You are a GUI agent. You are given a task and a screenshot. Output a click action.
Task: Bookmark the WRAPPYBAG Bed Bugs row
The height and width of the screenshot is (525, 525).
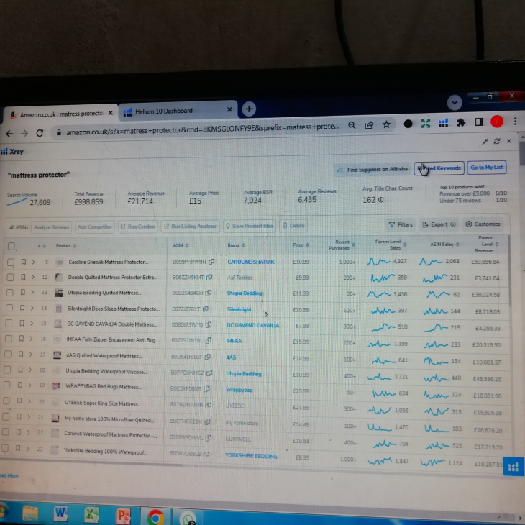(19, 385)
